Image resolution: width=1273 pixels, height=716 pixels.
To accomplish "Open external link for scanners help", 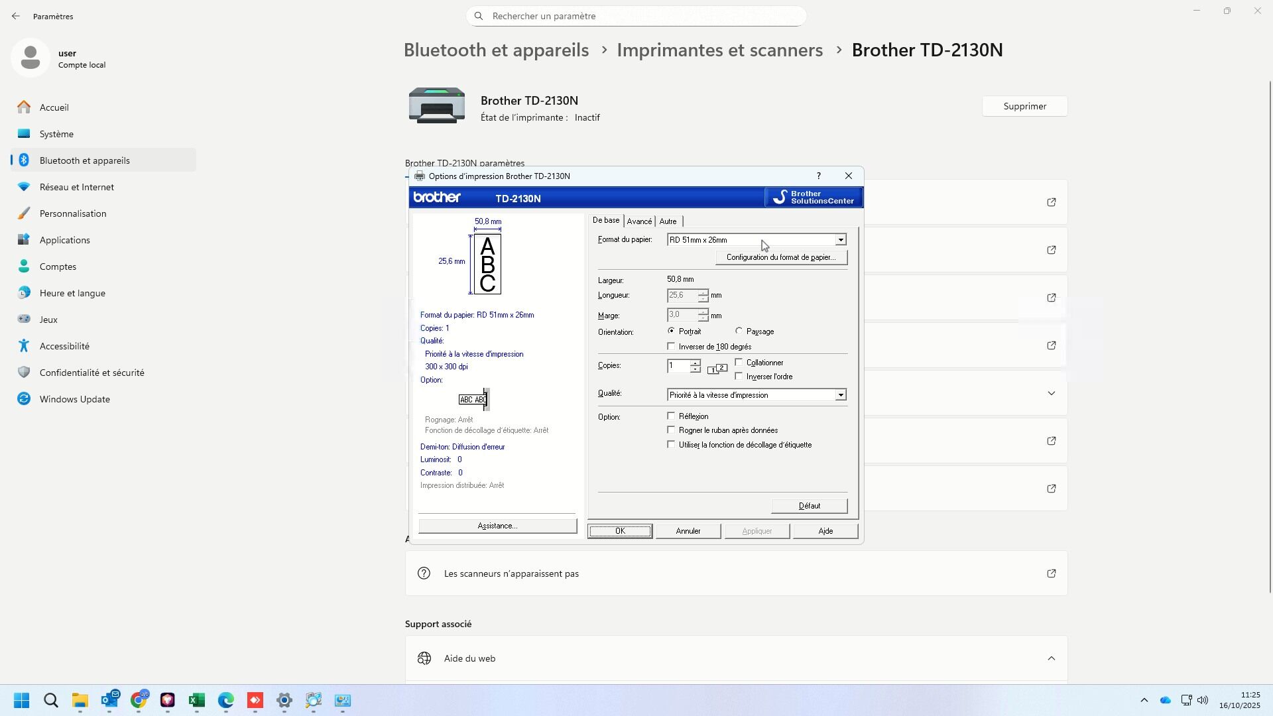I will (1051, 573).
